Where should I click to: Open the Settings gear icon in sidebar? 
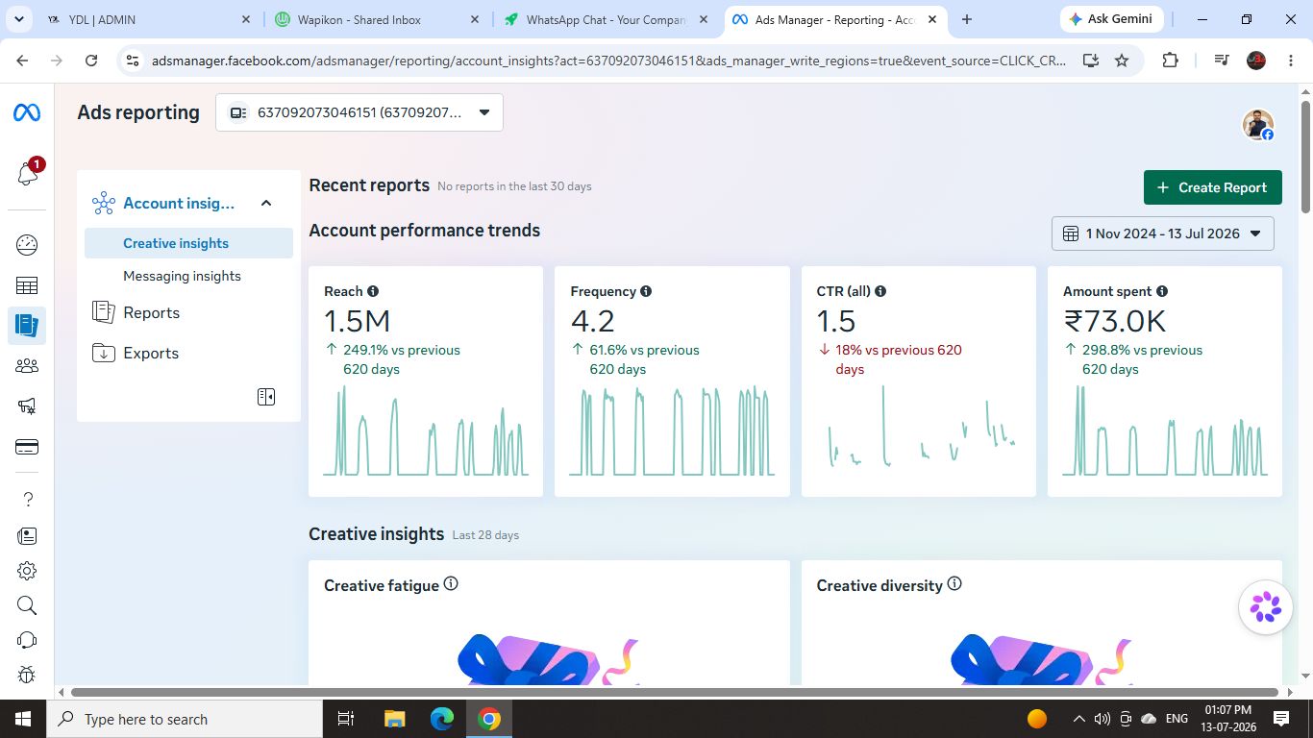coord(27,571)
